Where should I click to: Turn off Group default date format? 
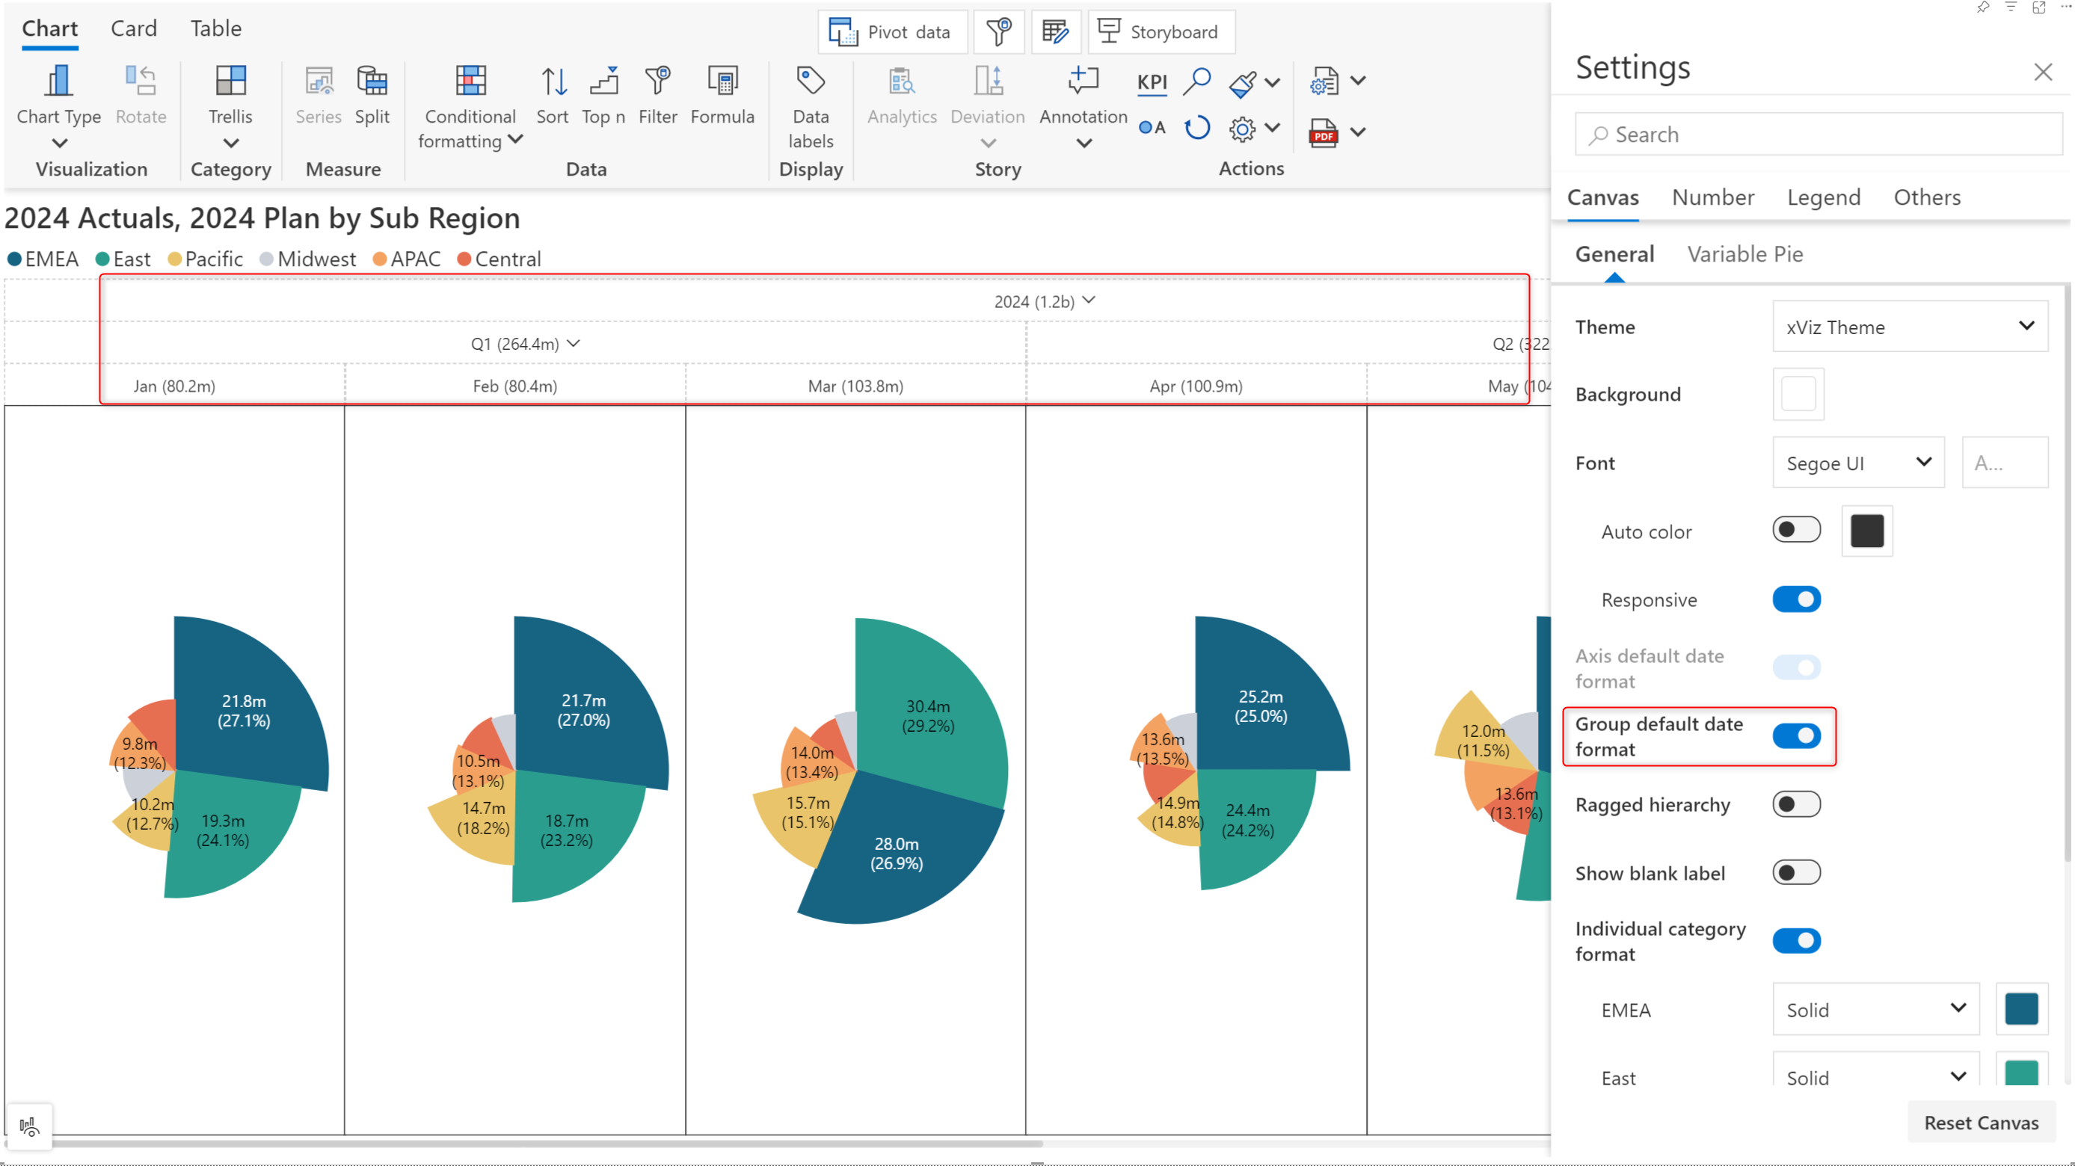(x=1796, y=736)
